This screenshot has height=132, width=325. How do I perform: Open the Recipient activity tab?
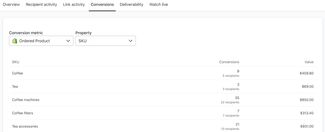[41, 5]
